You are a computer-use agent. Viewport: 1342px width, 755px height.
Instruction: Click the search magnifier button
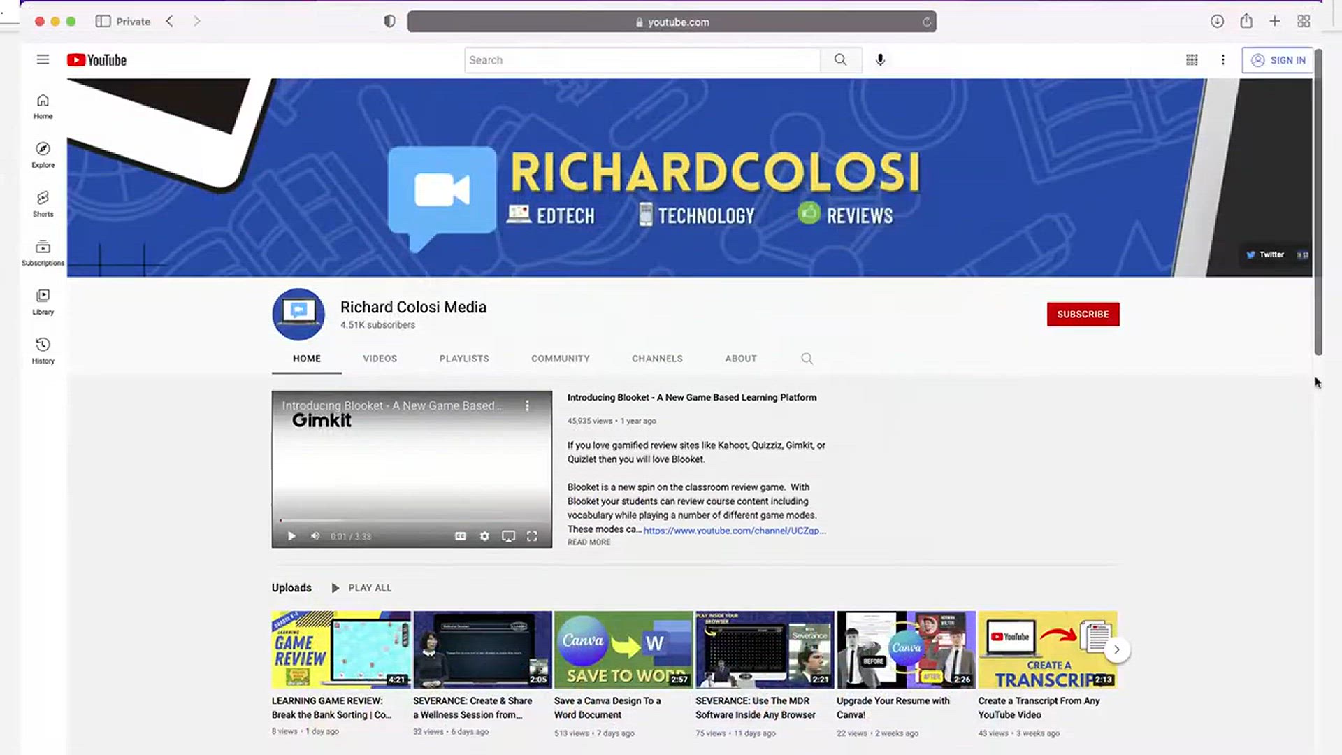click(841, 60)
